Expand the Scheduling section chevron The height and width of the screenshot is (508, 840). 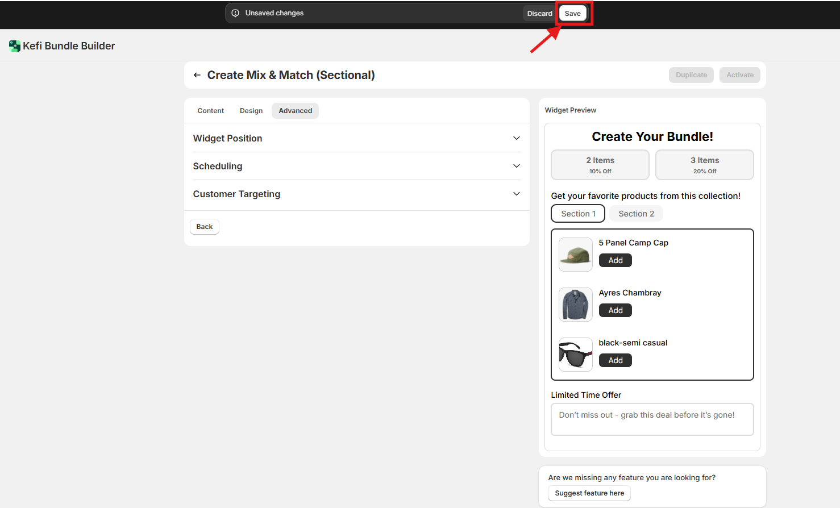(516, 166)
